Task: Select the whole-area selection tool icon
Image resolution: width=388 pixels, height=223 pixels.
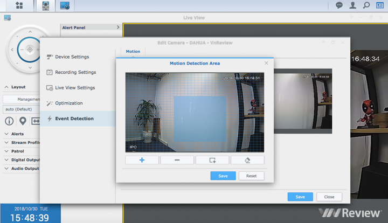Action: coord(212,160)
